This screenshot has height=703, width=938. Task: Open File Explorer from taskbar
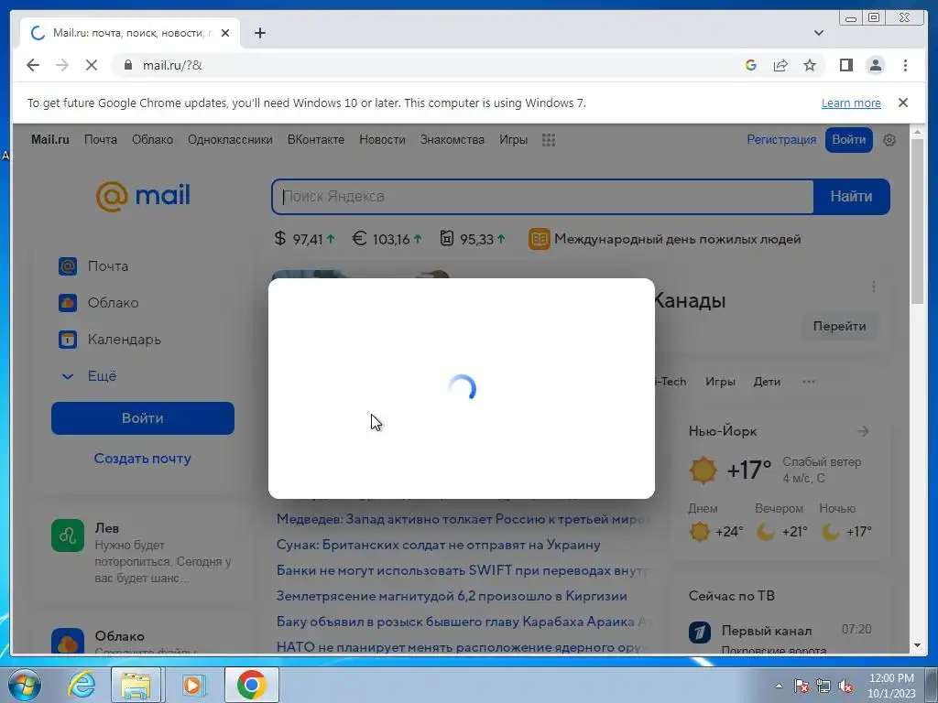click(x=136, y=685)
